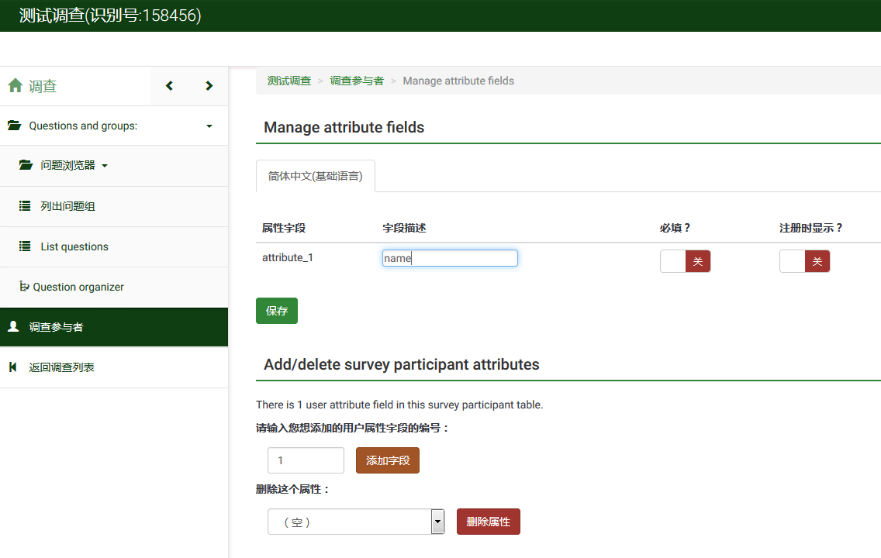
Task: Click the left chevron sidebar arrow
Action: tap(169, 86)
